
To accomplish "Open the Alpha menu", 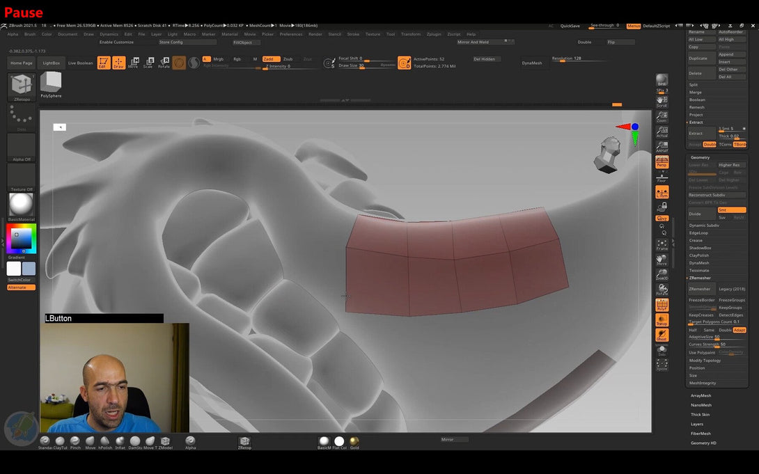I will [x=13, y=34].
